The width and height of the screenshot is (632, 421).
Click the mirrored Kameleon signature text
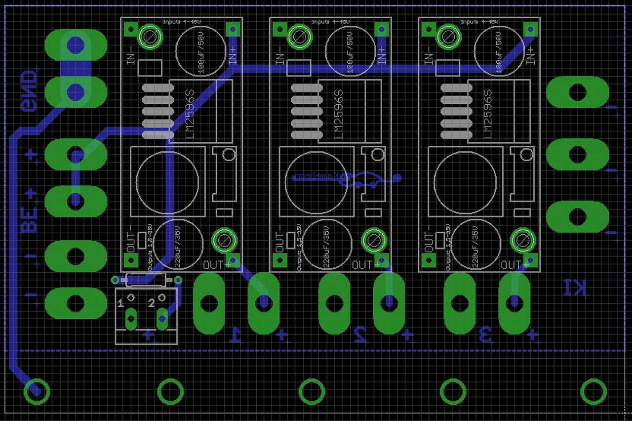(x=317, y=177)
